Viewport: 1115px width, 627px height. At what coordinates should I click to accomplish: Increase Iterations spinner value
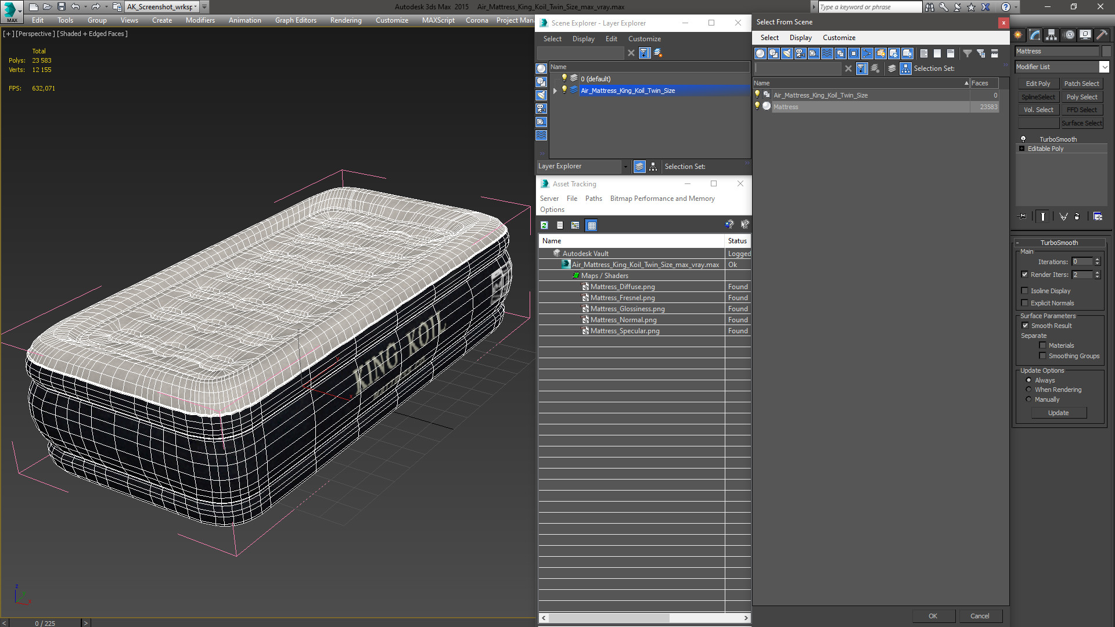pyautogui.click(x=1097, y=260)
